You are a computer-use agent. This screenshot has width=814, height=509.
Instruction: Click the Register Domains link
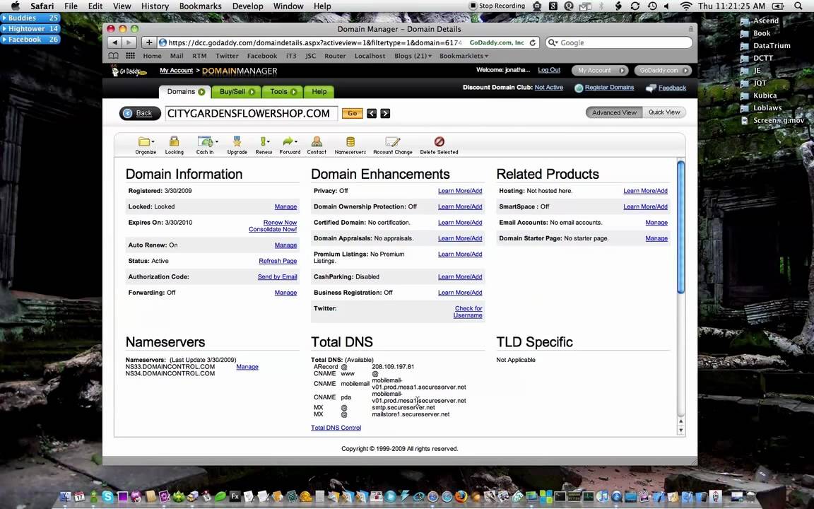(x=609, y=88)
